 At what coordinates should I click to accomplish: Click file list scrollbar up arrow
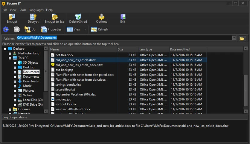click(x=246, y=49)
